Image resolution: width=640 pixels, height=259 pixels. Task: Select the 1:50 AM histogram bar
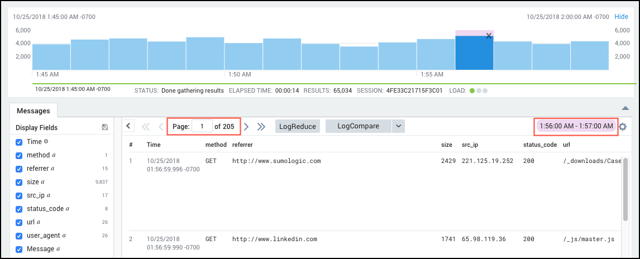point(243,56)
